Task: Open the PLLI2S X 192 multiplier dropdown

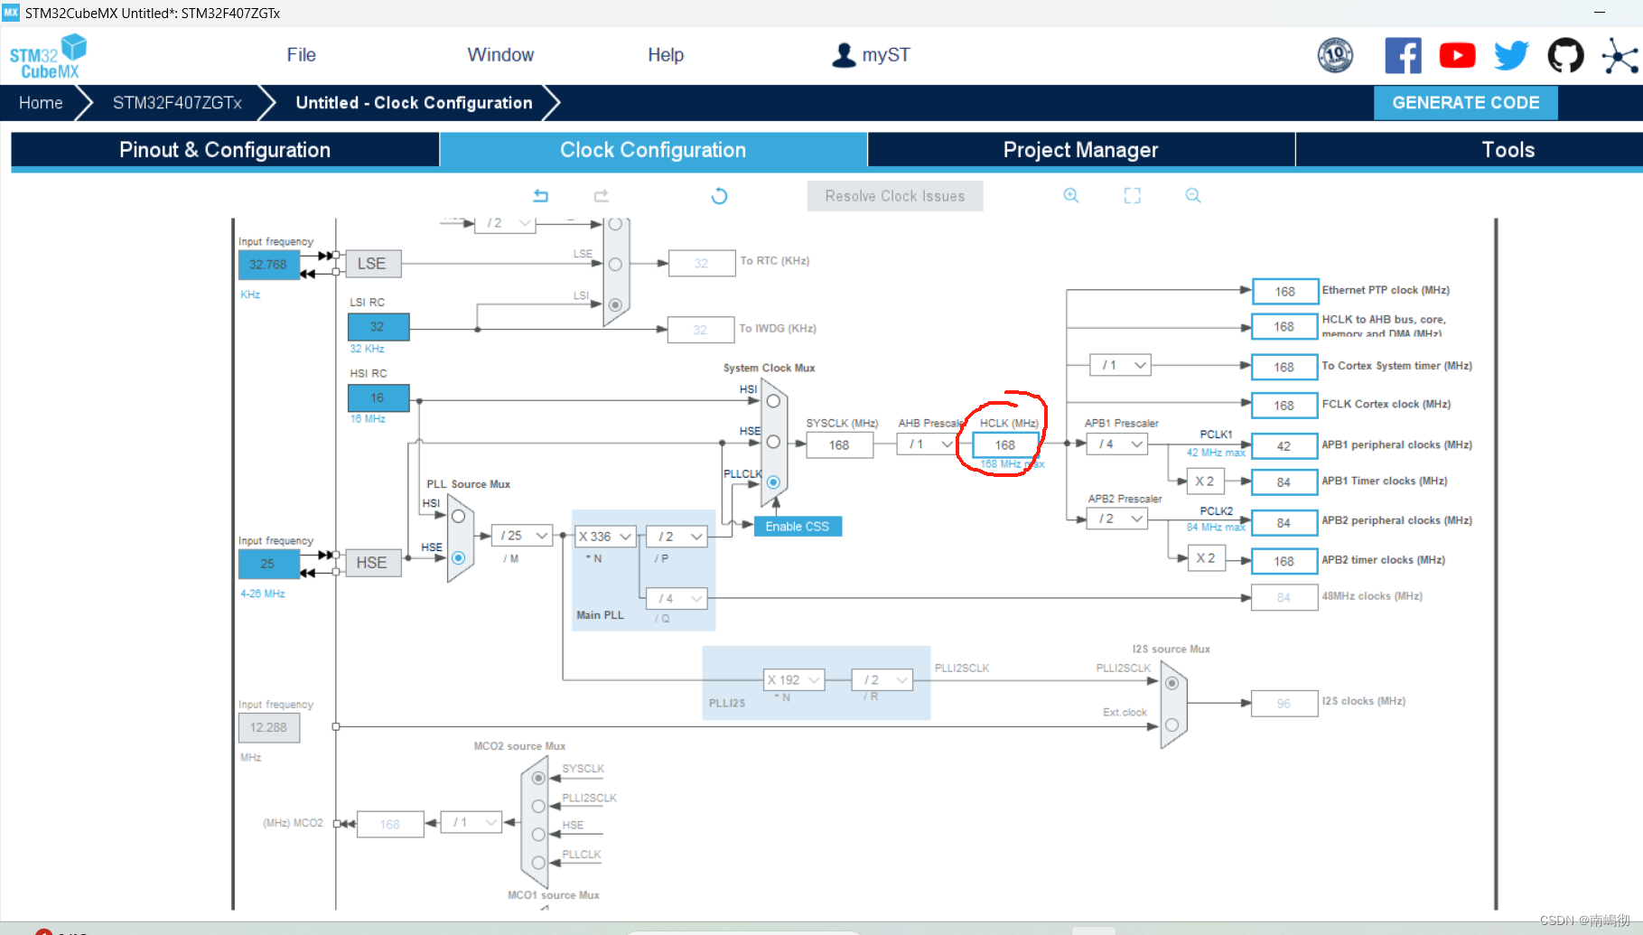Action: click(x=794, y=679)
